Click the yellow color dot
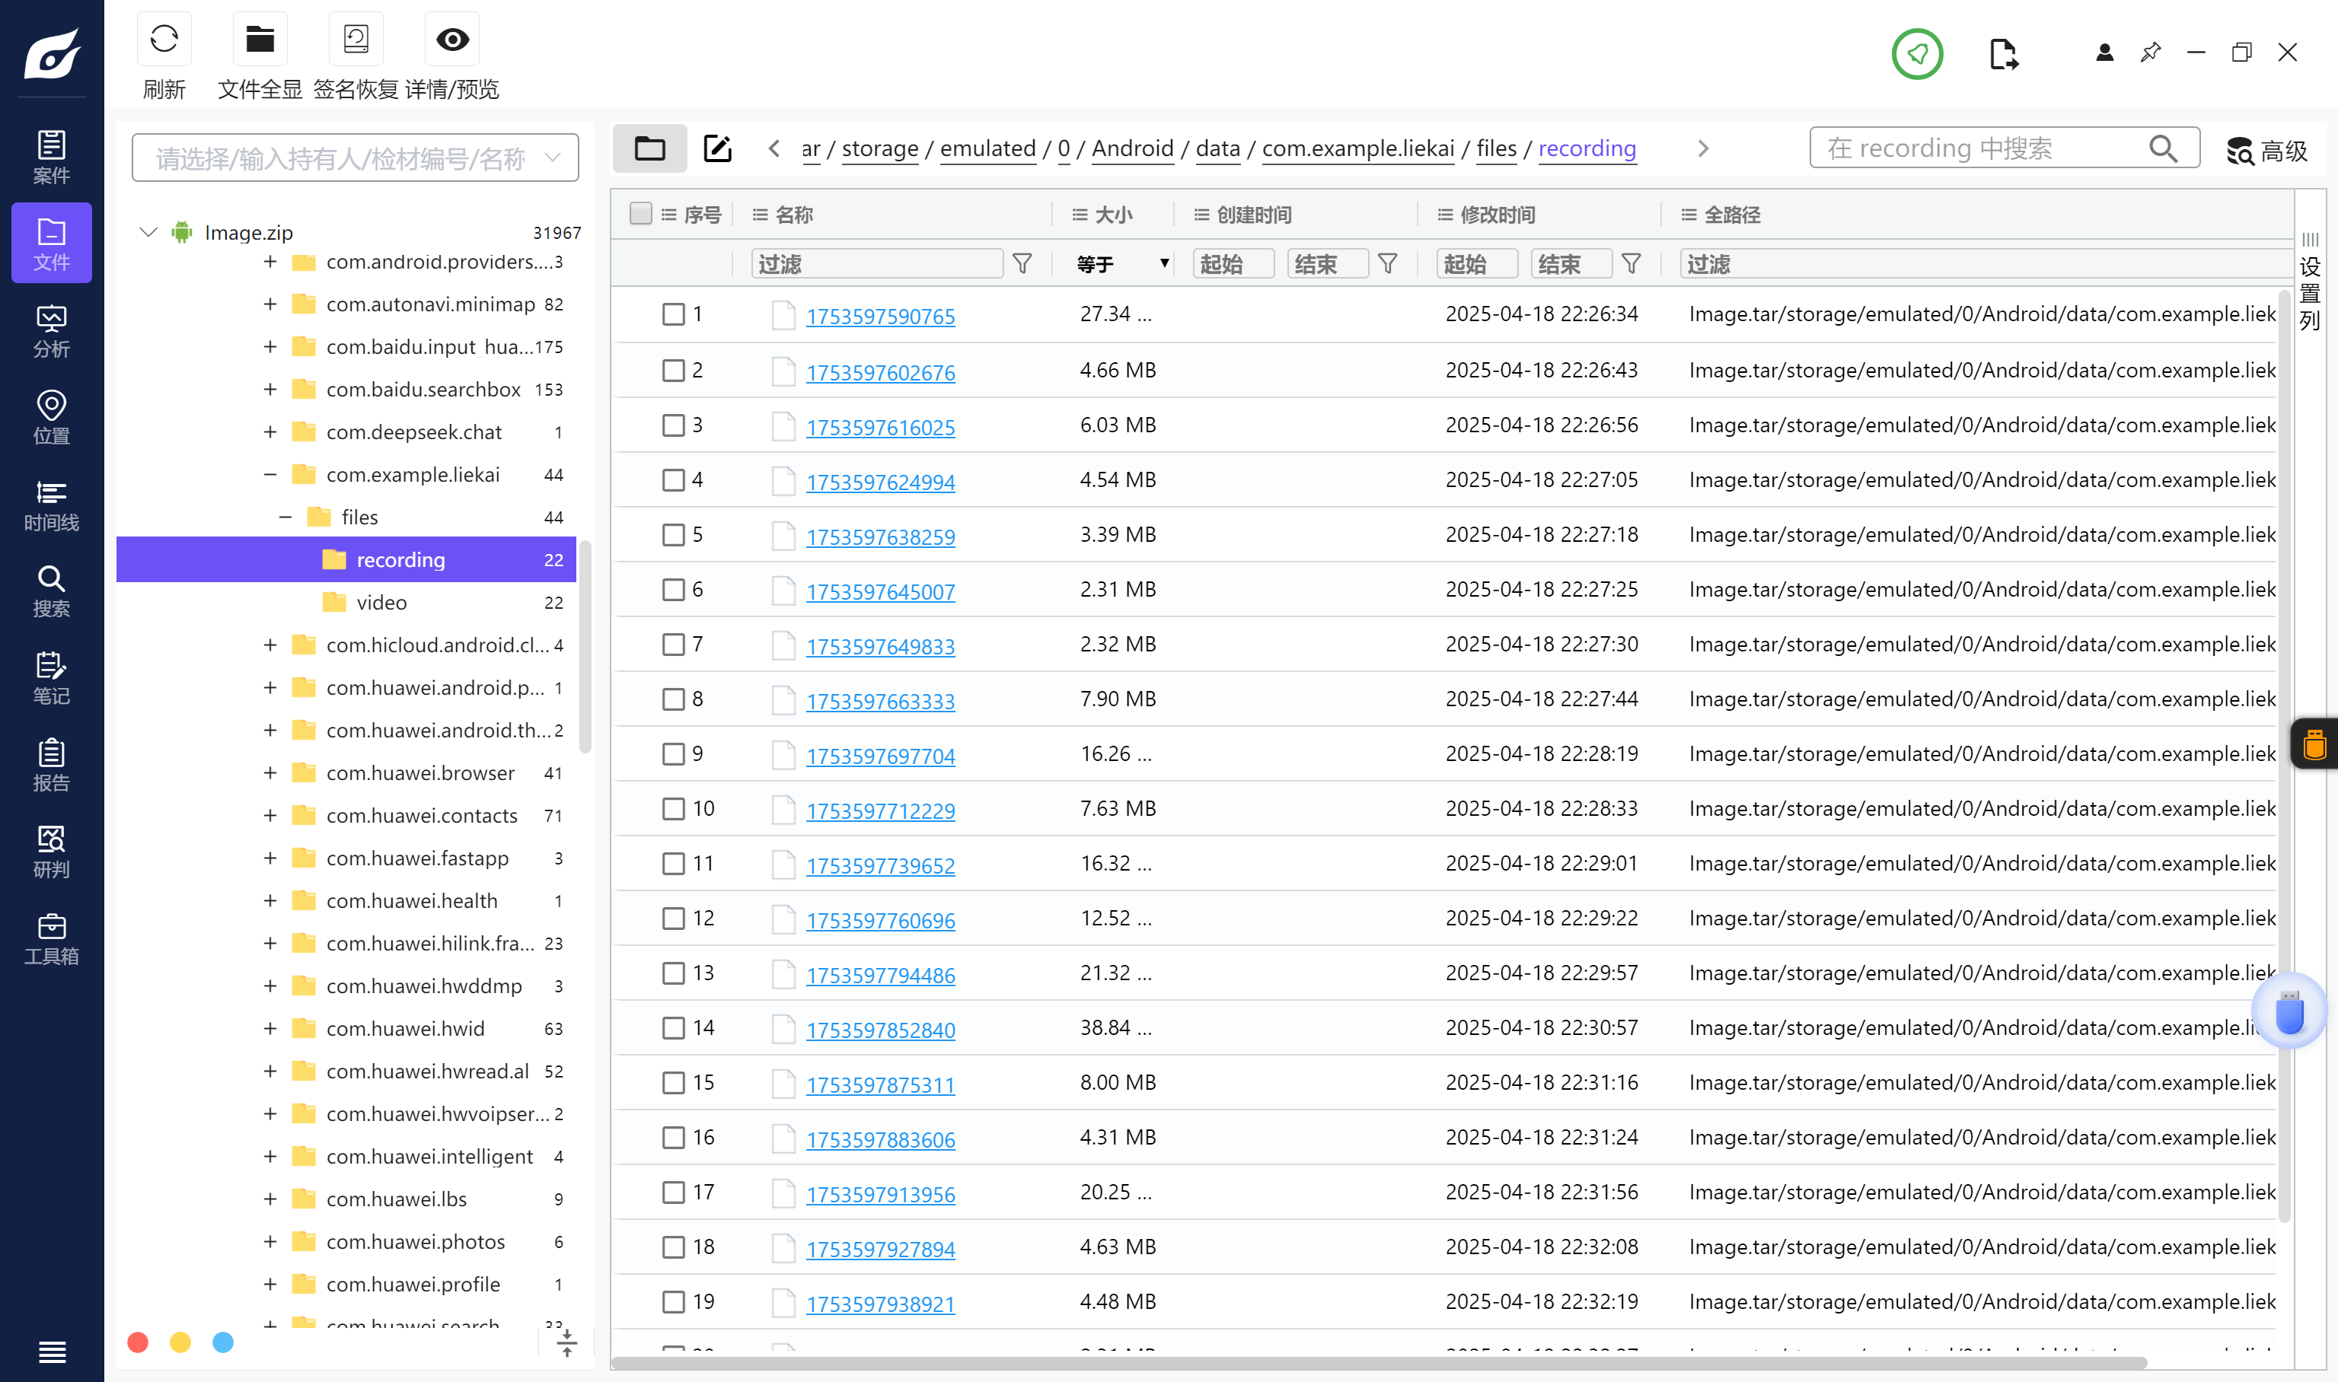 (180, 1342)
